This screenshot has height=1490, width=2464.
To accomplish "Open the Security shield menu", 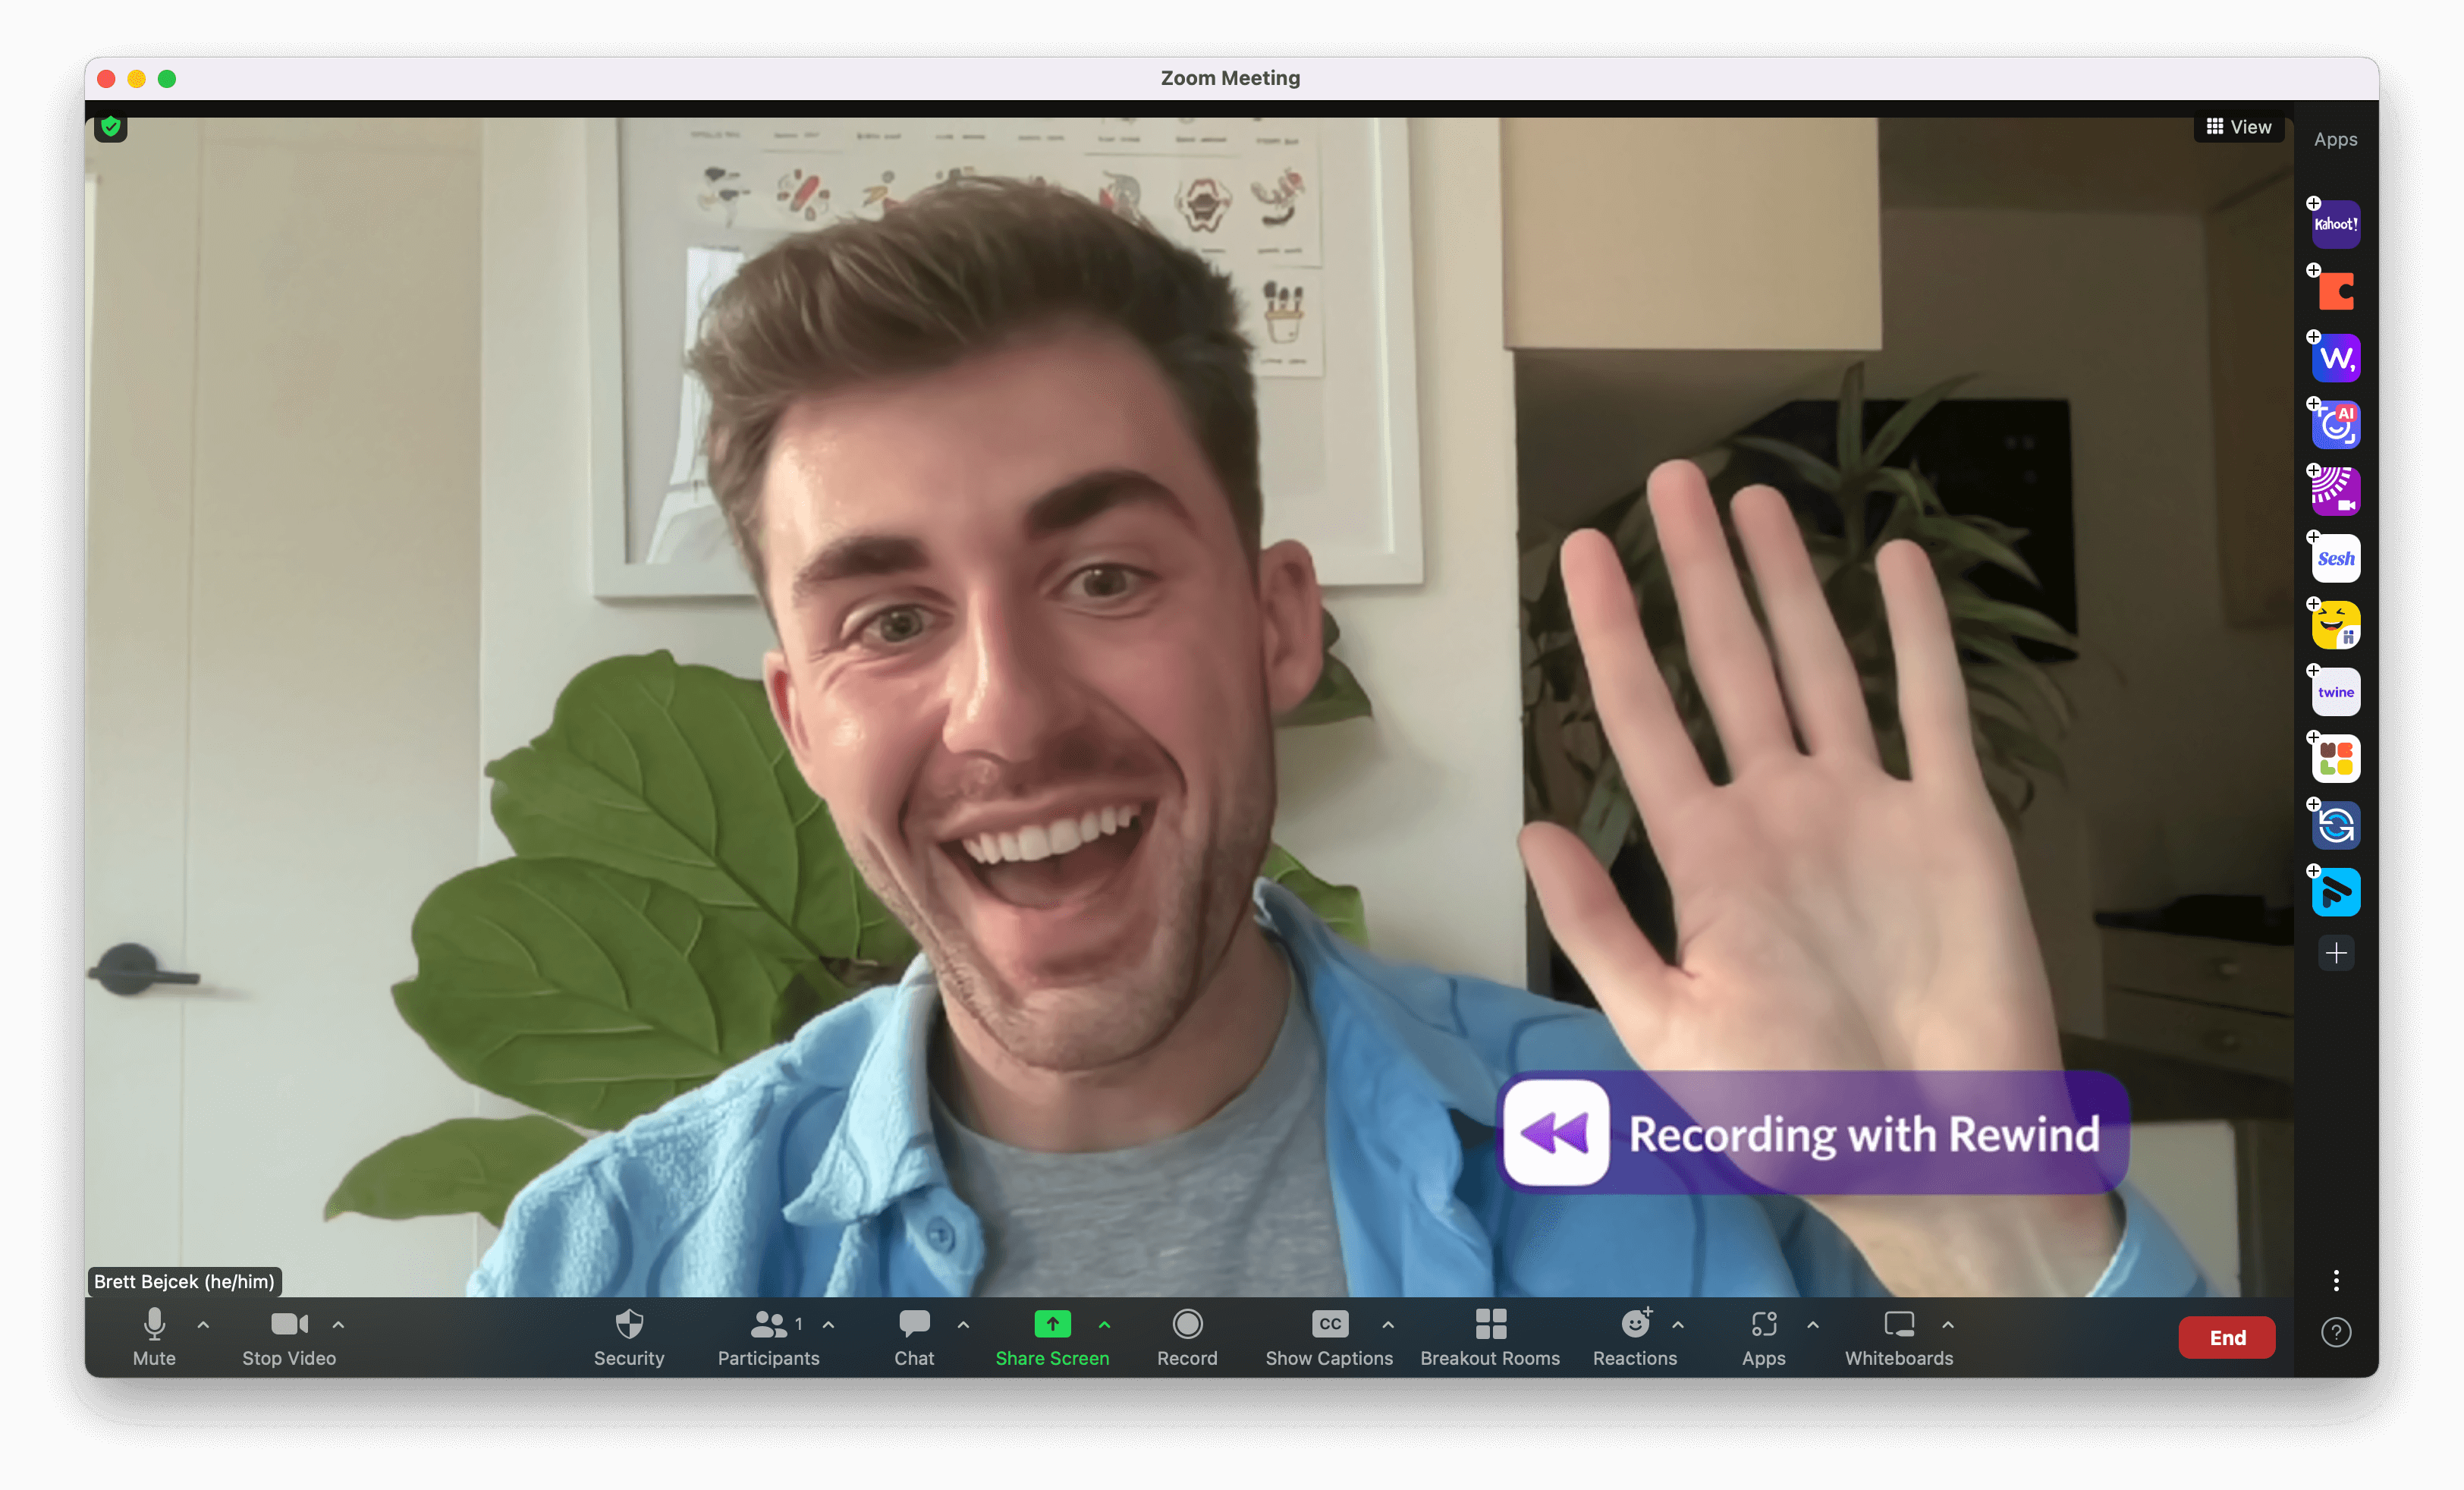I will click(x=628, y=1337).
